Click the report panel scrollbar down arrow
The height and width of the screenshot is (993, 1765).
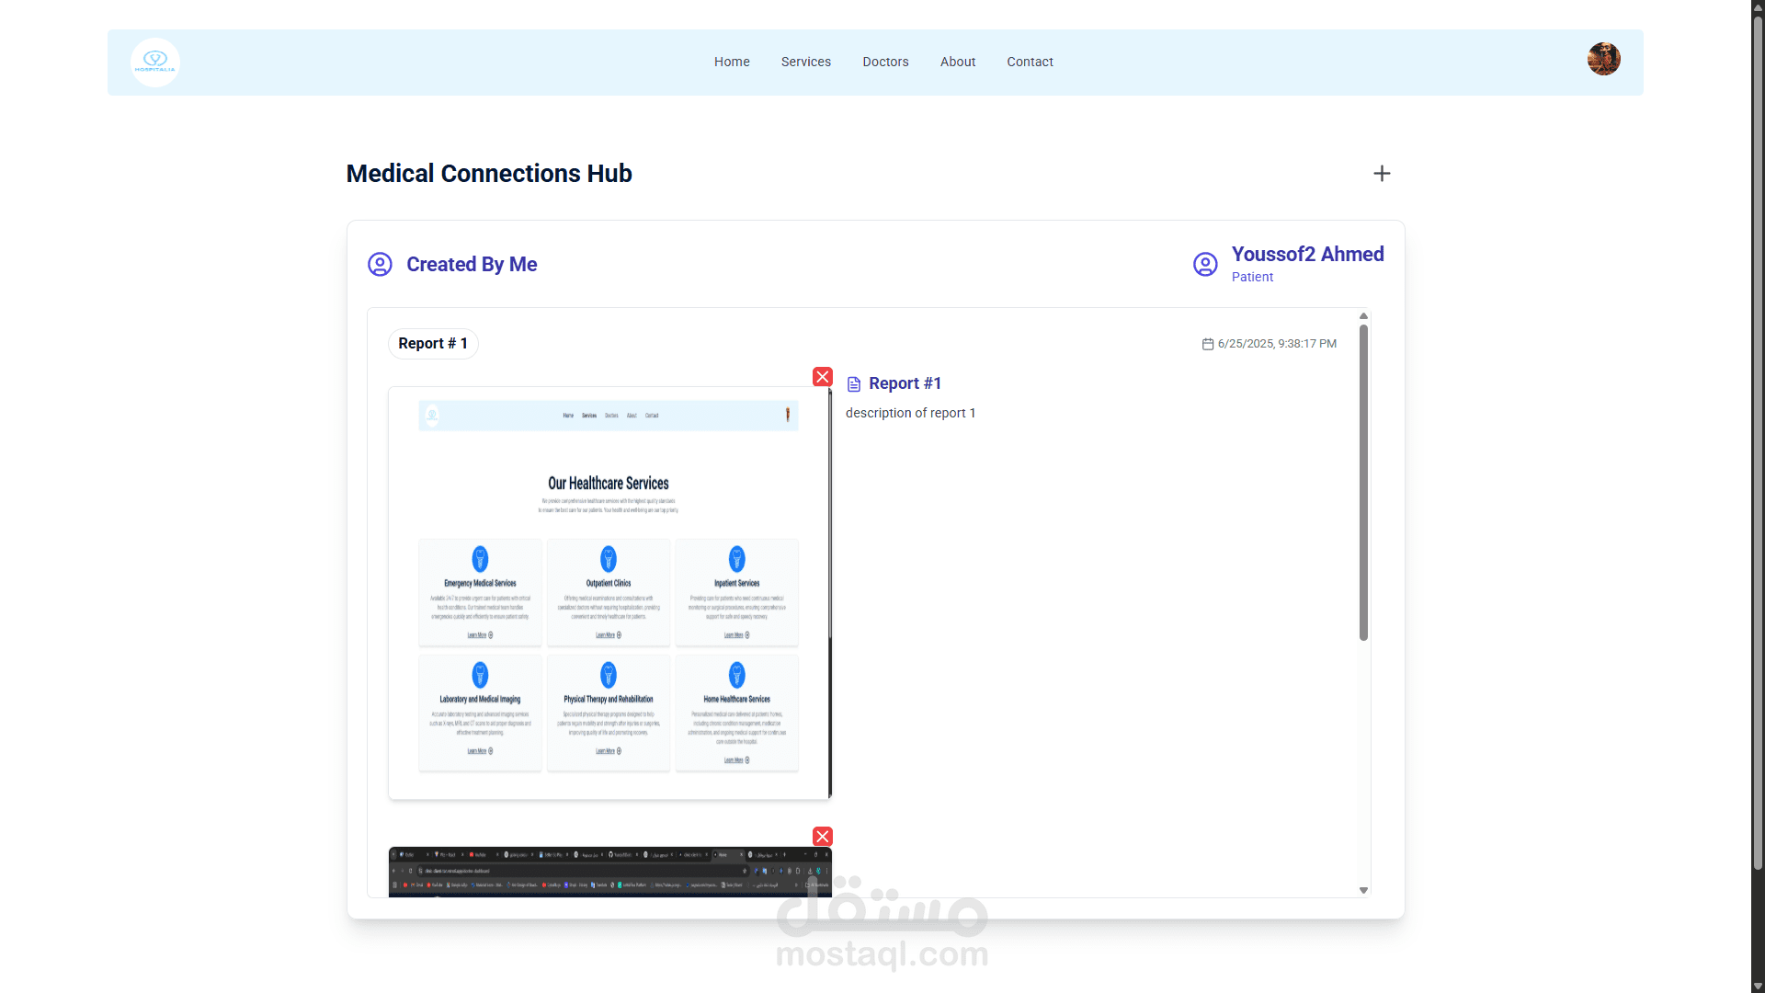point(1363,890)
